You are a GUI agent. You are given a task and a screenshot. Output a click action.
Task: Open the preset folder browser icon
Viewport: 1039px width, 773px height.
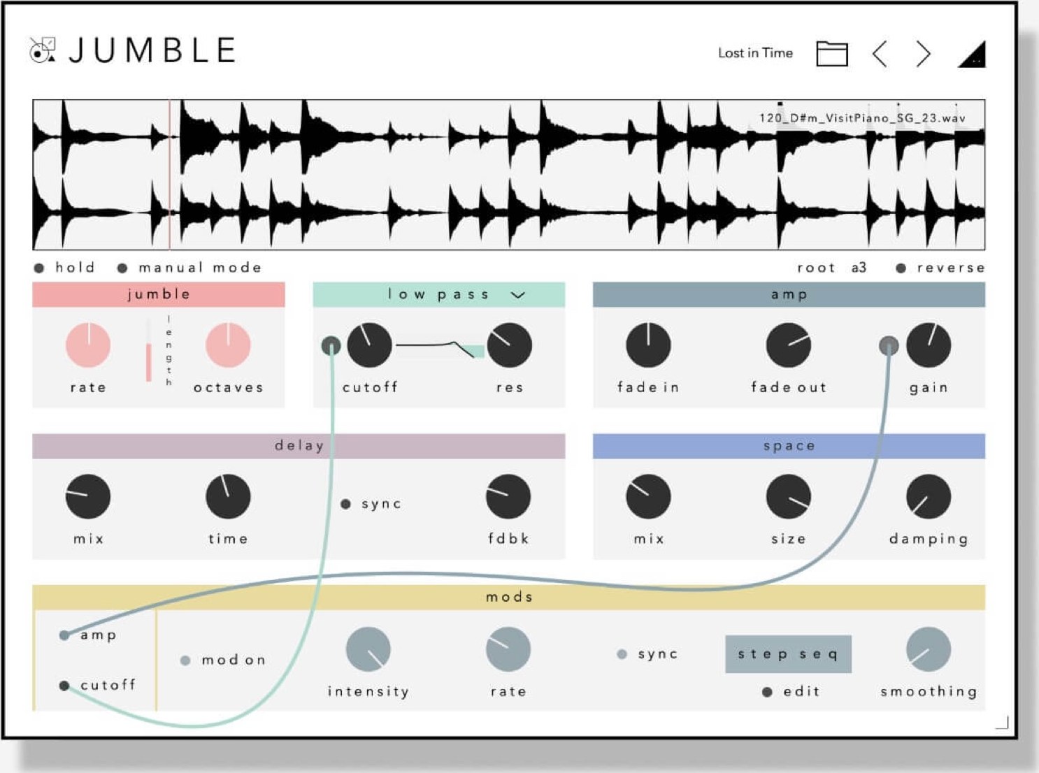(832, 54)
